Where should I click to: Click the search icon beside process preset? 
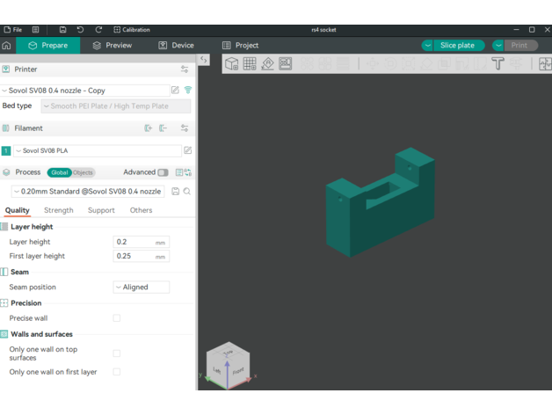(x=187, y=192)
